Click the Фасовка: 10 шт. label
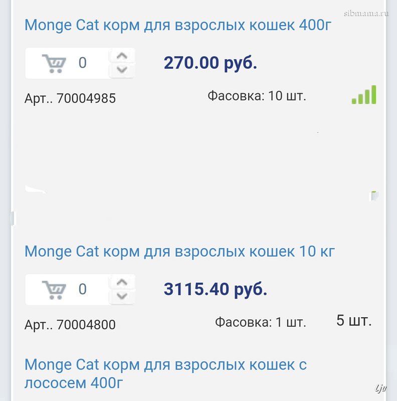Viewport: 397px width, 401px height. 257,96
